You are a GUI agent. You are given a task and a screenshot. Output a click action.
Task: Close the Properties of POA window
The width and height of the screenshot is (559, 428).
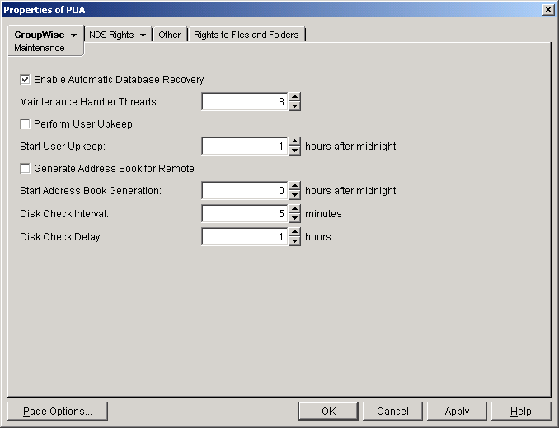[x=547, y=10]
